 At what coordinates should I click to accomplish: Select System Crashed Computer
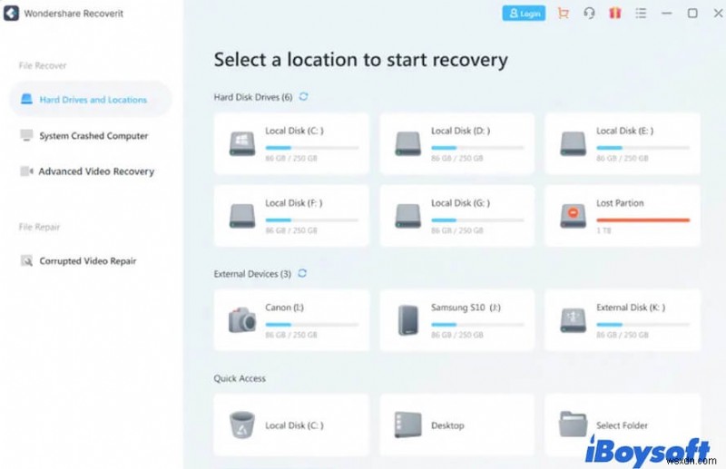click(x=93, y=136)
